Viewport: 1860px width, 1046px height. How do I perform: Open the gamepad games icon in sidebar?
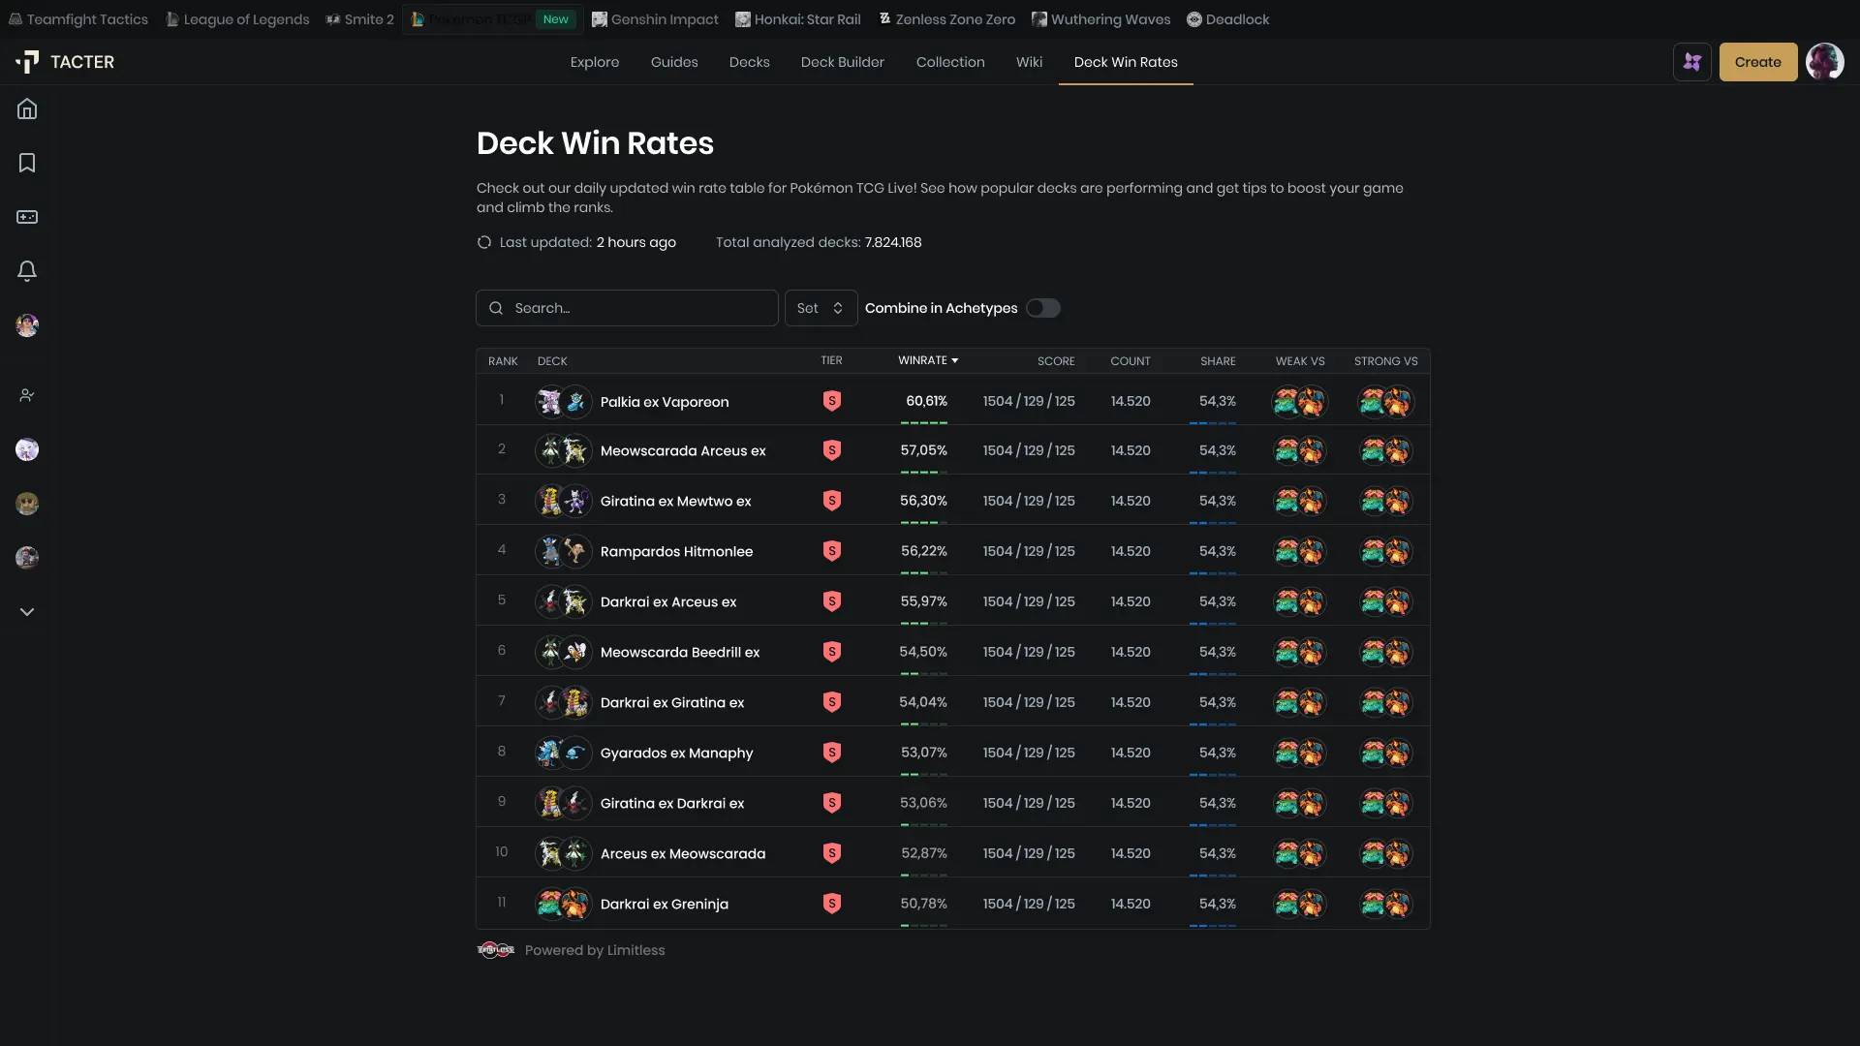pos(27,217)
